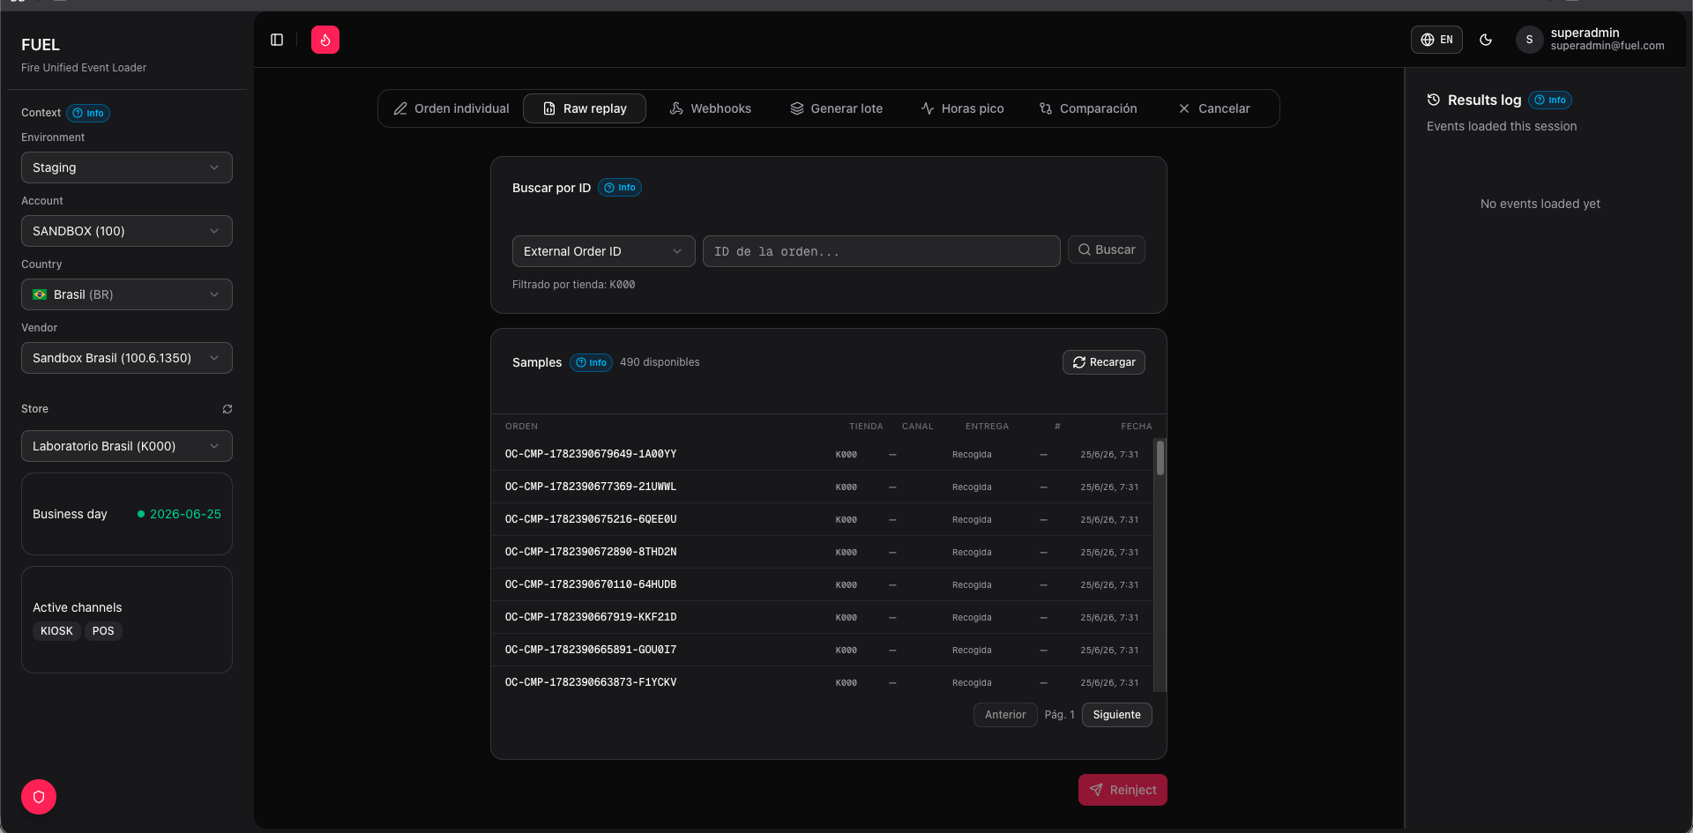Image resolution: width=1693 pixels, height=833 pixels.
Task: Click superadmin@fuel.com email text
Action: pyautogui.click(x=1607, y=46)
